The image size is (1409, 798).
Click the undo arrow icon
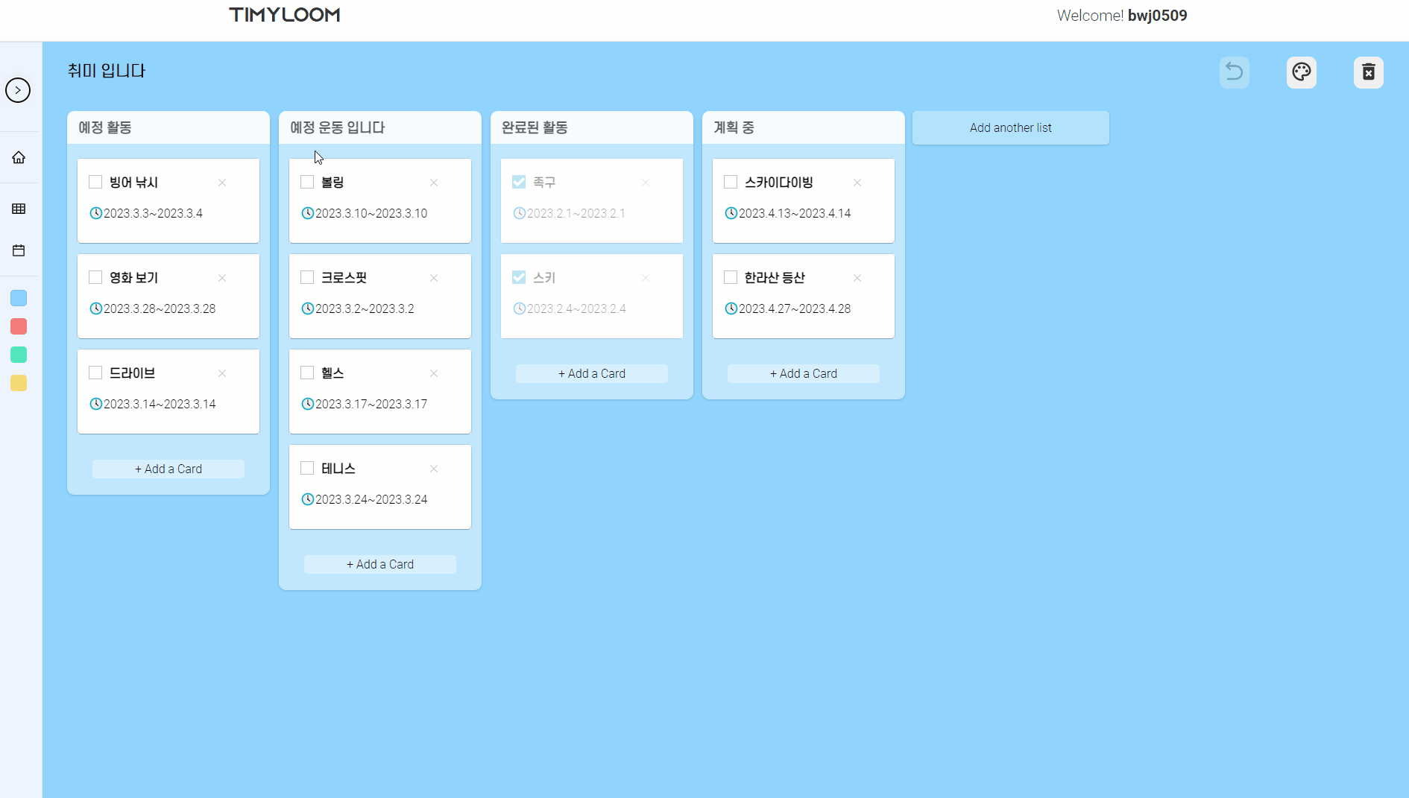(1234, 72)
